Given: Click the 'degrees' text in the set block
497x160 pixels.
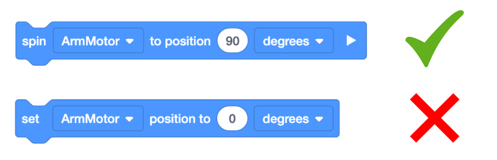Looking at the screenshot, I should [286, 119].
